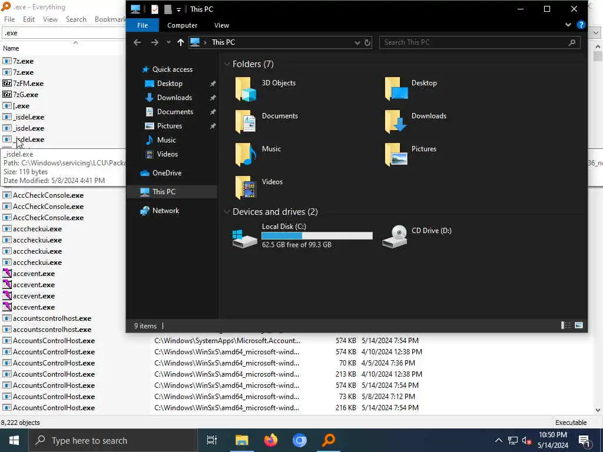Screen dimensions: 603x452
Task: Click Properties icon in Explorer quick access toolbar
Action: point(155,9)
